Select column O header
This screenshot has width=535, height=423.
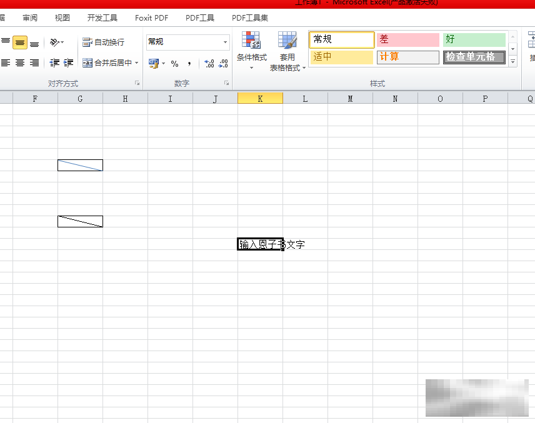point(441,99)
